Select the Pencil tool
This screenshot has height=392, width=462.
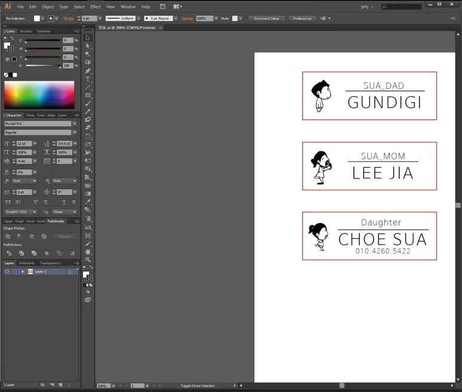(x=88, y=112)
